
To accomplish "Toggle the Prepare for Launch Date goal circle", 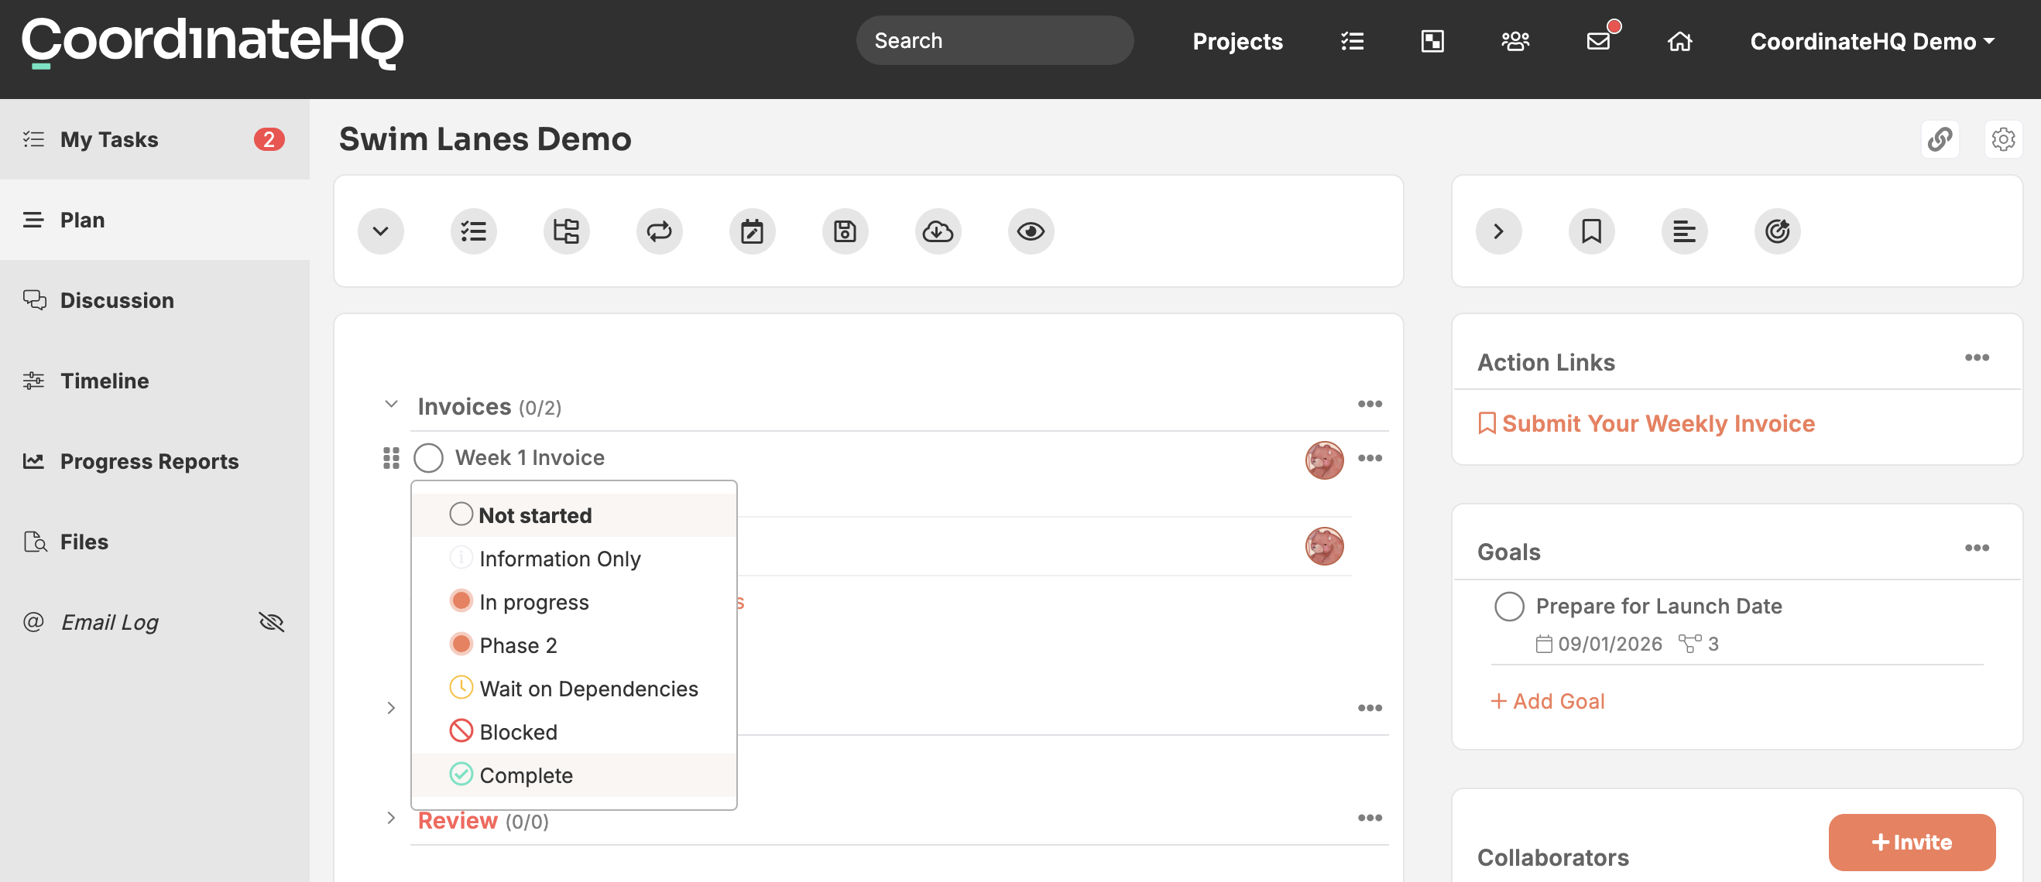I will [x=1509, y=607].
